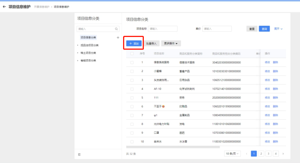Jump to page 3 in pagination
Viewport: 300px width, 163px height.
pos(268,153)
